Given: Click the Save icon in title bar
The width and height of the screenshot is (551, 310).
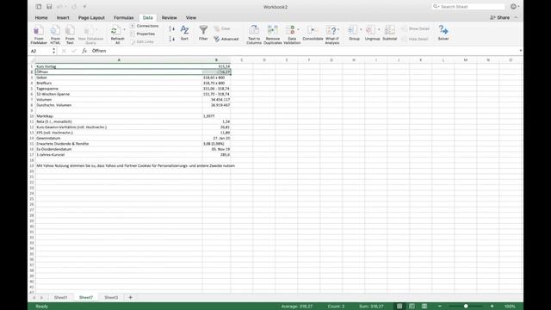Looking at the screenshot, I should point(49,7).
